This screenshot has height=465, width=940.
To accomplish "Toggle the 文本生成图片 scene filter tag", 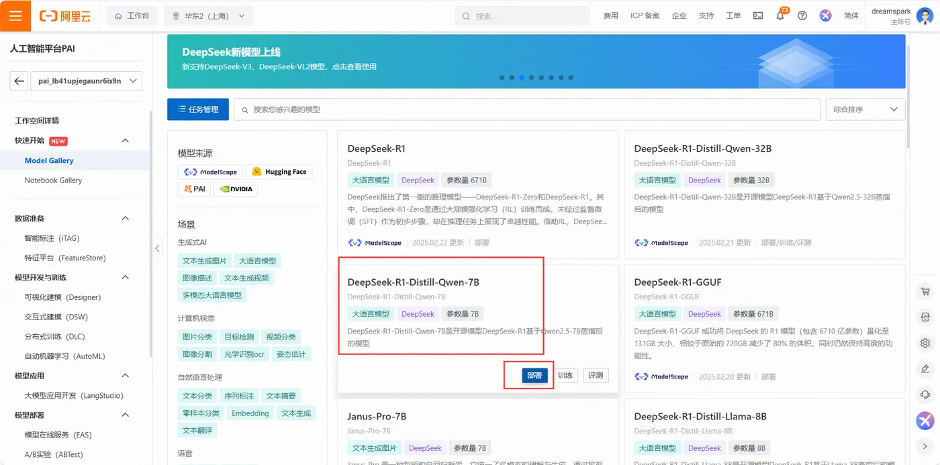I will tap(205, 261).
